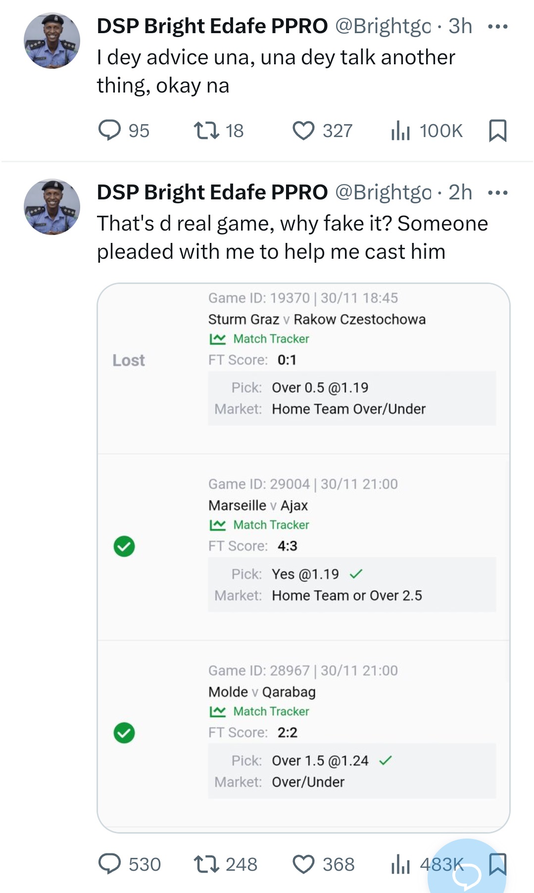Image resolution: width=534 pixels, height=893 pixels.
Task: Reply to the first tweet
Action: pos(110,131)
